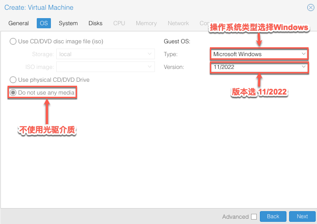Open the CPU tab
Viewport: 317px width, 224px height.
[119, 23]
